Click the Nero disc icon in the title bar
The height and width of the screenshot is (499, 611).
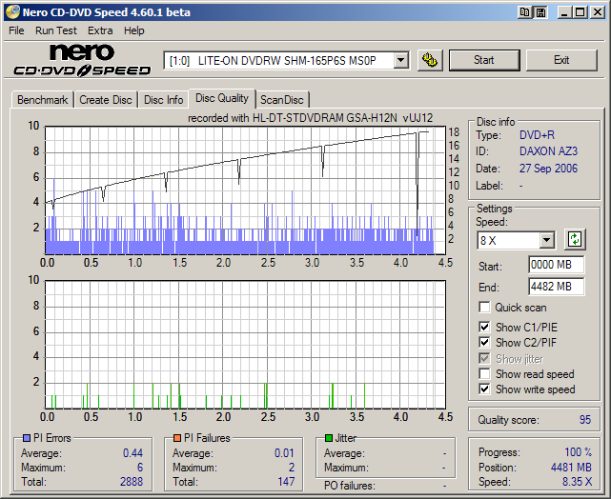[12, 12]
